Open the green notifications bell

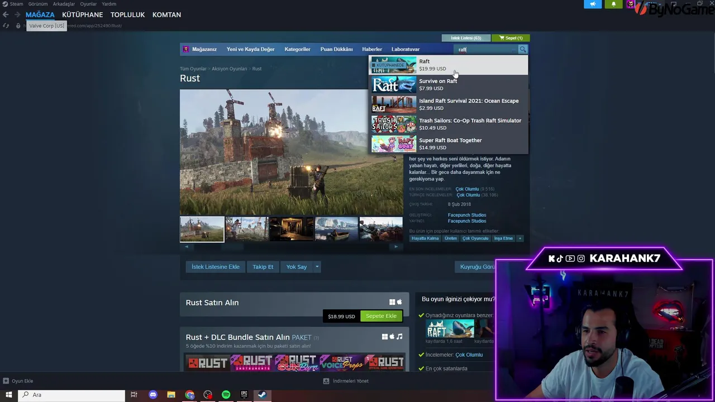coord(613,4)
